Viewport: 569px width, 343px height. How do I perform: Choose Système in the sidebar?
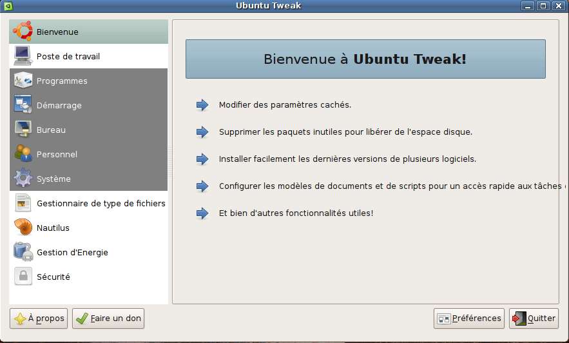click(88, 179)
